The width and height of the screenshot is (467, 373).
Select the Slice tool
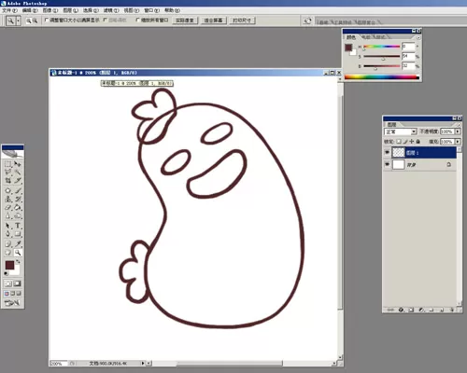(x=18, y=180)
